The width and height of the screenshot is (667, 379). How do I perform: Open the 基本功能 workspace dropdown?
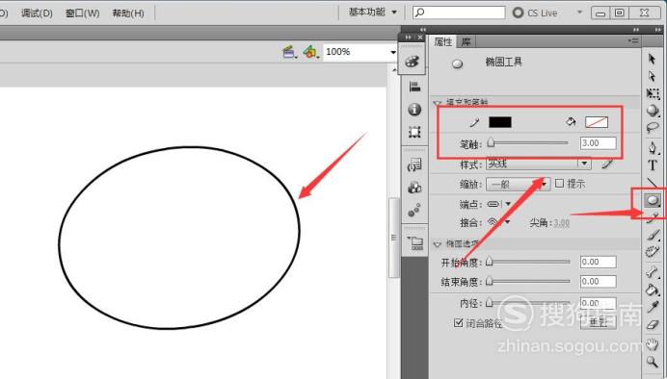click(373, 13)
